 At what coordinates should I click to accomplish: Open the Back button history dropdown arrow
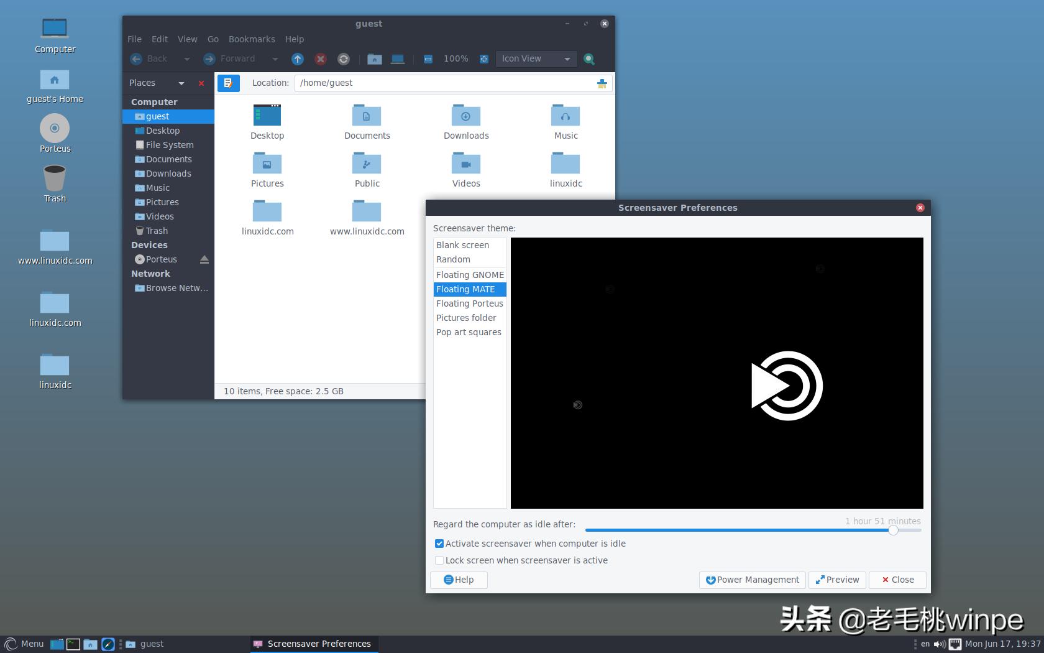click(x=186, y=59)
